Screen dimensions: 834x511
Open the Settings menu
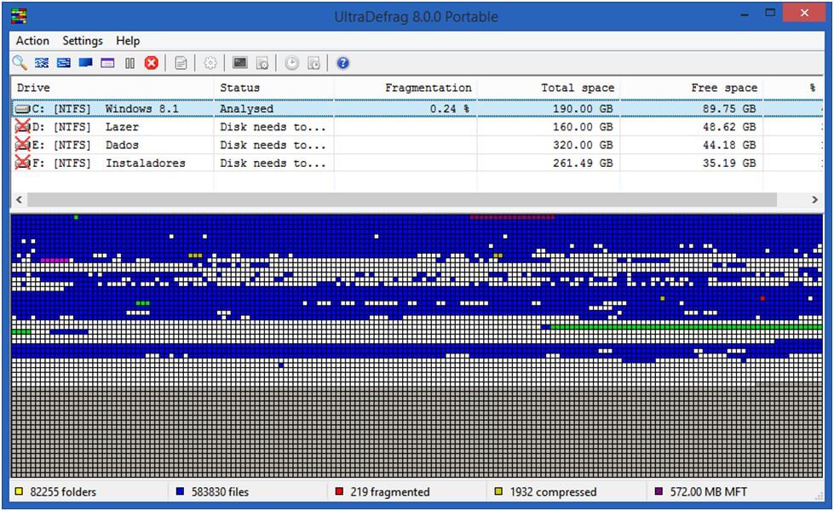click(x=83, y=41)
